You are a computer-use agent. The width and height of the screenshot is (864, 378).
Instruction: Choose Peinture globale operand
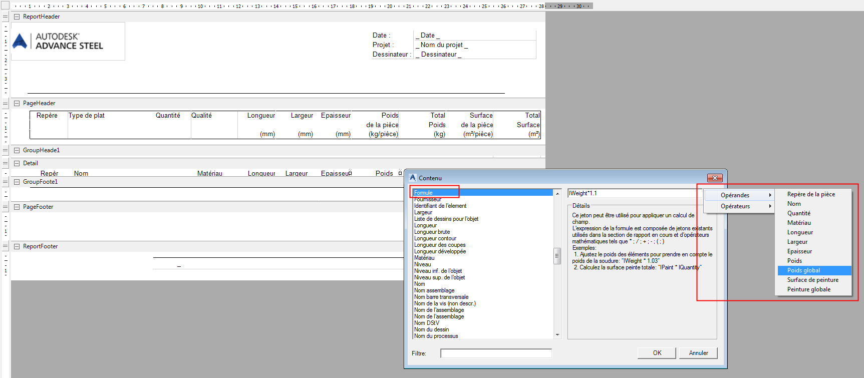pyautogui.click(x=814, y=289)
